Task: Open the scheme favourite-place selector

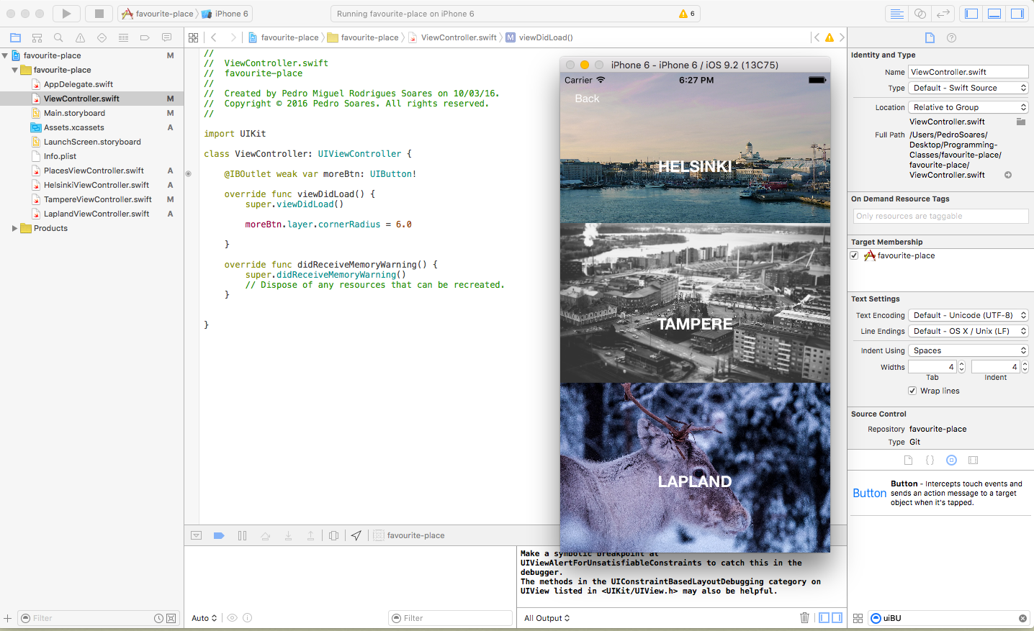Action: (x=157, y=14)
